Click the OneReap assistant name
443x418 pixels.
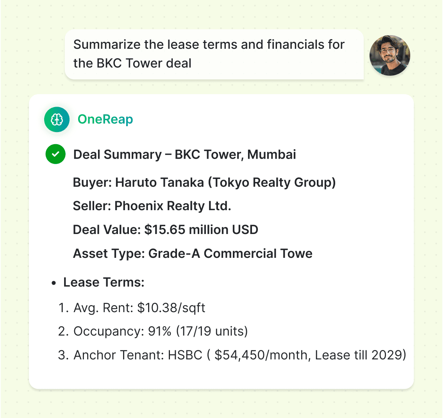[x=105, y=120]
